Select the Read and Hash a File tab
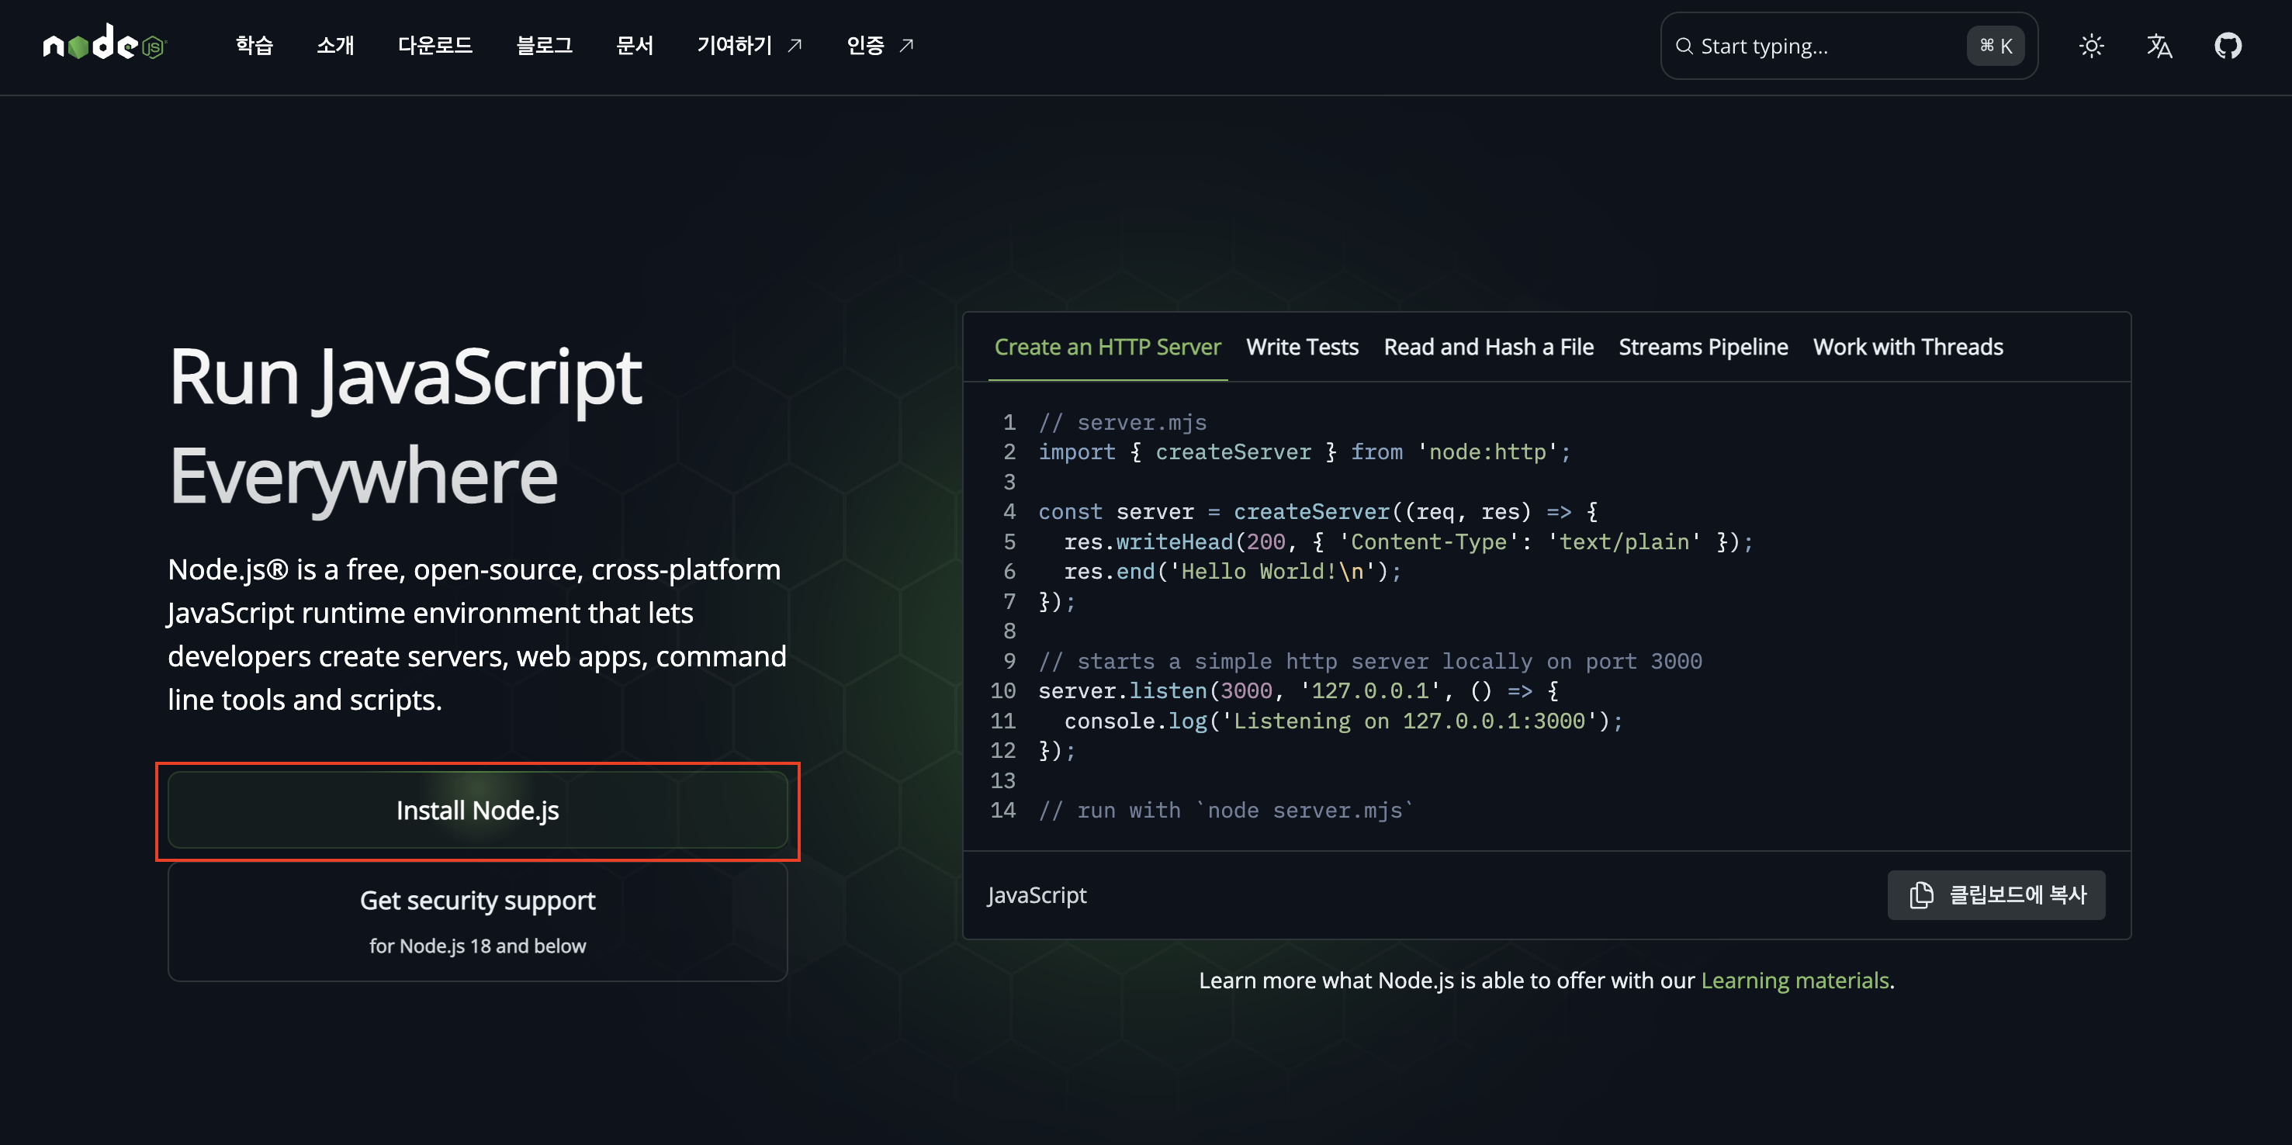This screenshot has width=2292, height=1145. [x=1487, y=347]
